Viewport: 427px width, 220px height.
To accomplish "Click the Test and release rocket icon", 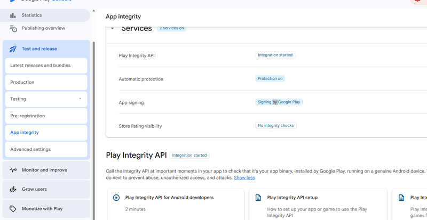I will click(13, 49).
